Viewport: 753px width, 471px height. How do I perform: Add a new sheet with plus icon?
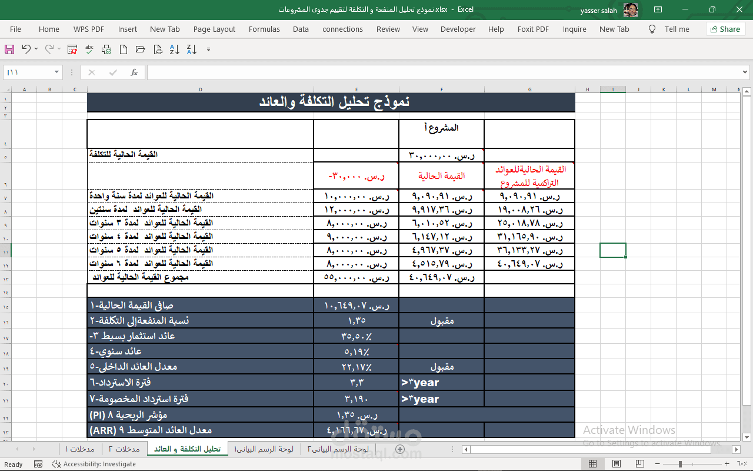400,449
